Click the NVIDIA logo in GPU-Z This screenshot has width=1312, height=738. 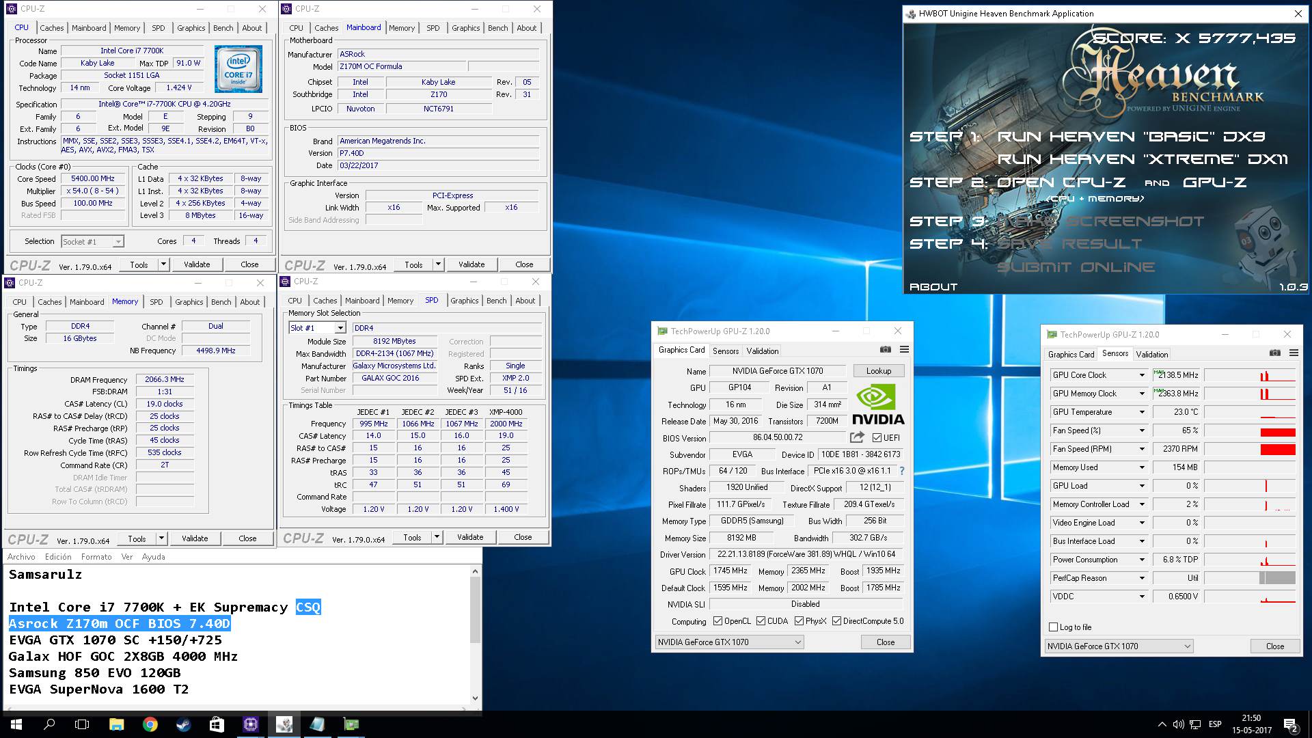[878, 405]
